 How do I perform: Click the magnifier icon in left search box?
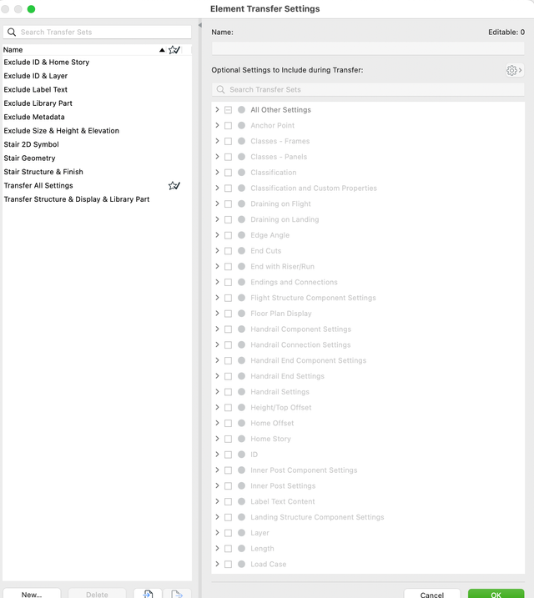coord(12,33)
